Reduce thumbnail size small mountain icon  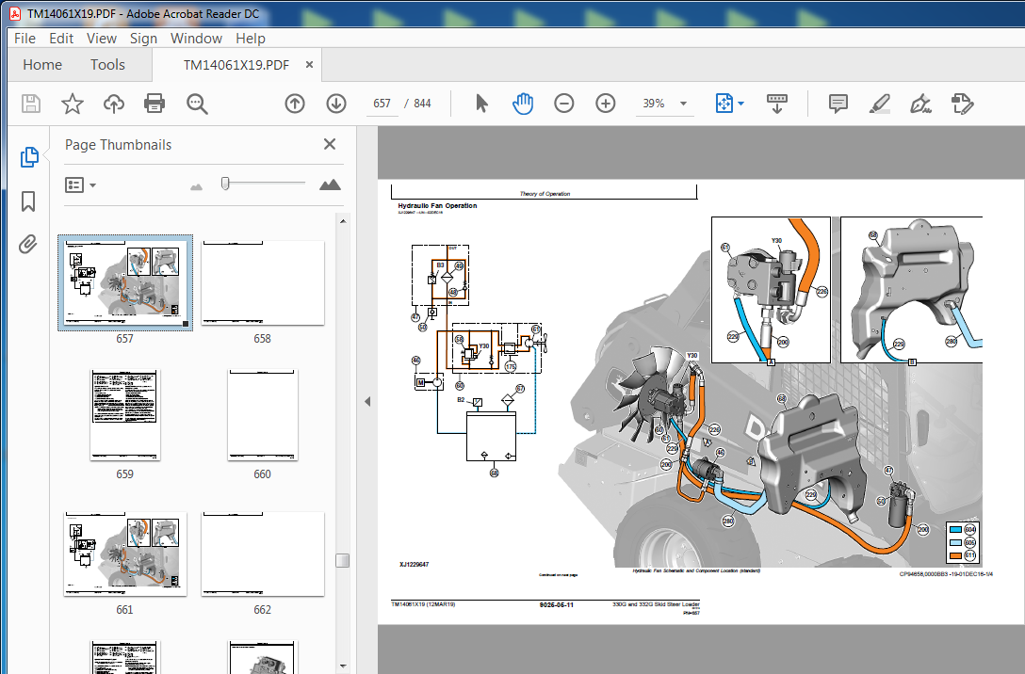[x=196, y=186]
